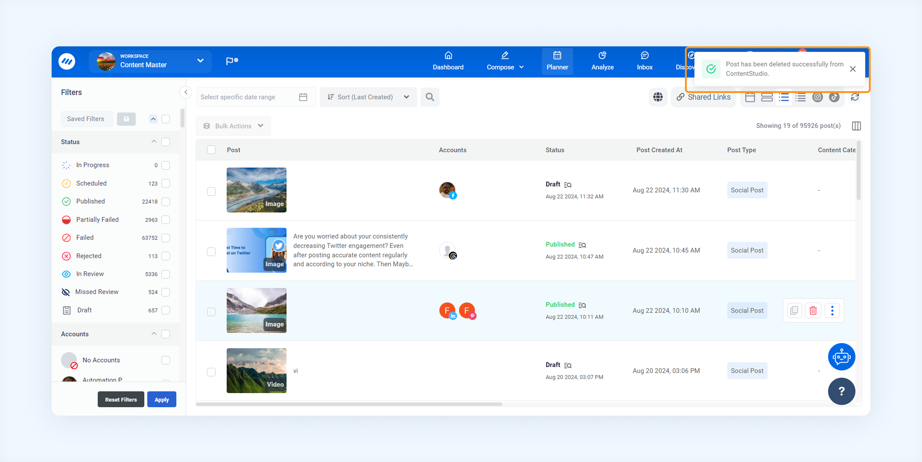Viewport: 922px width, 462px height.
Task: Click the Reset Filters button
Action: (x=121, y=399)
